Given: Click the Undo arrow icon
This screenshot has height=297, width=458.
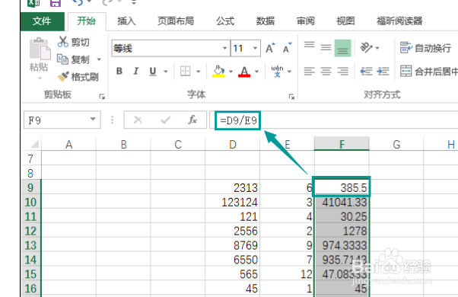Looking at the screenshot, I should [78, 2].
